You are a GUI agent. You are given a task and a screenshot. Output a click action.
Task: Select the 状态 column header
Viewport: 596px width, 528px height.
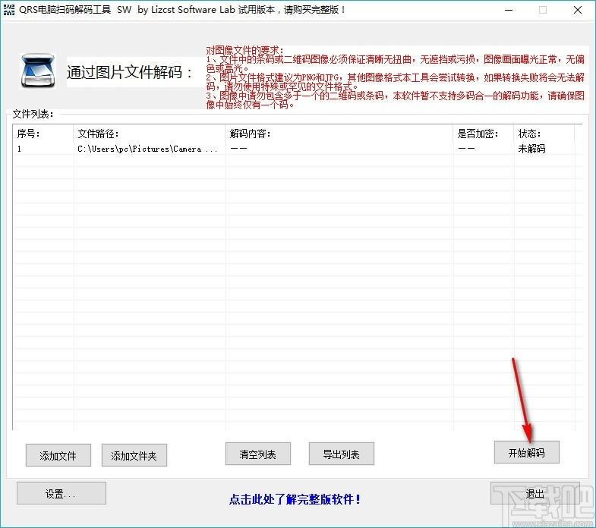pyautogui.click(x=544, y=134)
